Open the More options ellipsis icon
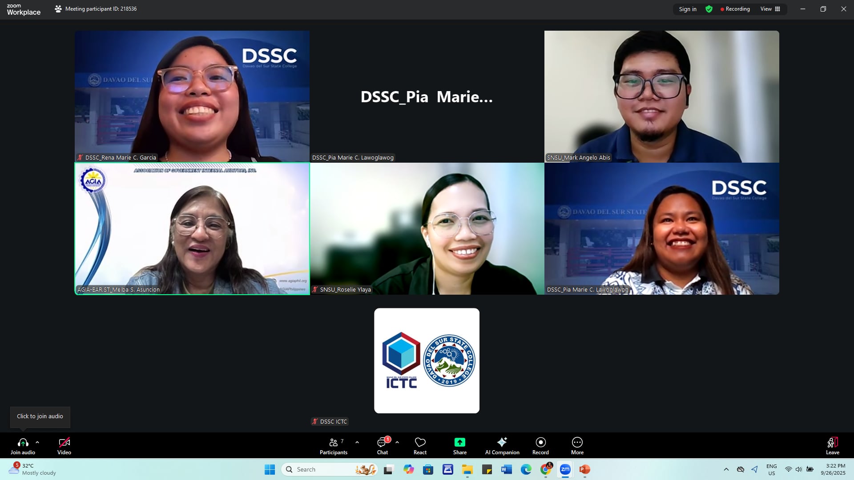The image size is (854, 480). point(577,443)
